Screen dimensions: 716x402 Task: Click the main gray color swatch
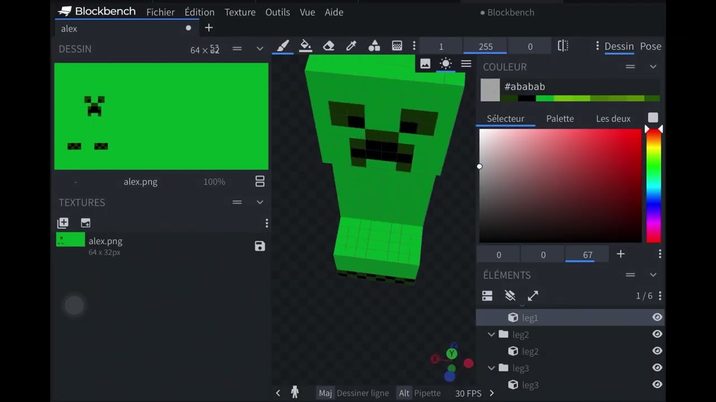pos(490,90)
